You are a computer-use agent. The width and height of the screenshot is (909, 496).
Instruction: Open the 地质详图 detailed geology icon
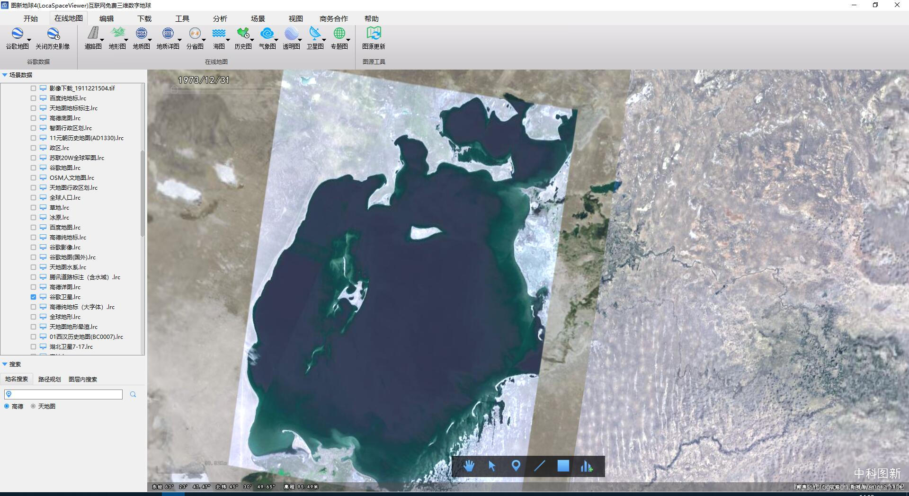(168, 33)
